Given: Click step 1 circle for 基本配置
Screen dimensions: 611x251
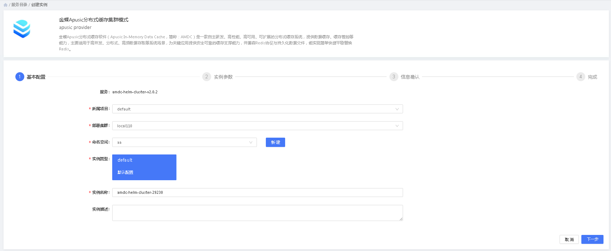Looking at the screenshot, I should pos(20,77).
